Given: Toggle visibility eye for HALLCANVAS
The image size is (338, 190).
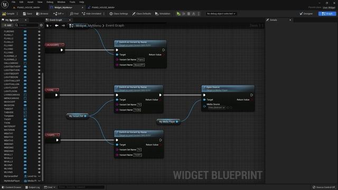Looking at the screenshot, I should [x=39, y=63].
